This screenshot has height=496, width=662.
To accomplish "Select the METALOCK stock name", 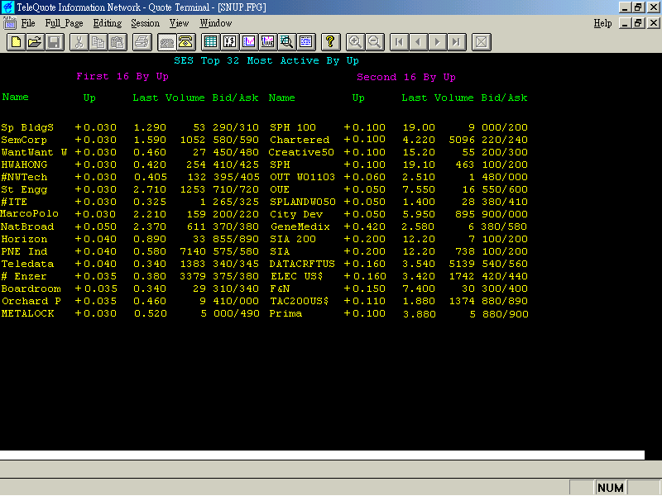I will (x=27, y=314).
